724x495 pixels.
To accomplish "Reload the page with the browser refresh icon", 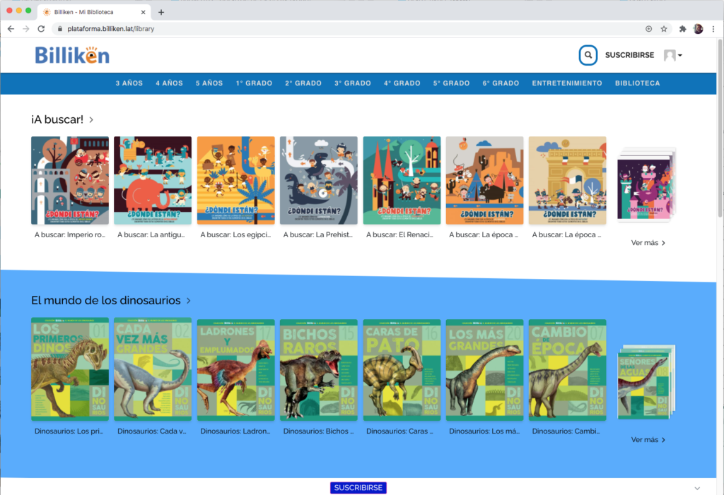I will [41, 29].
